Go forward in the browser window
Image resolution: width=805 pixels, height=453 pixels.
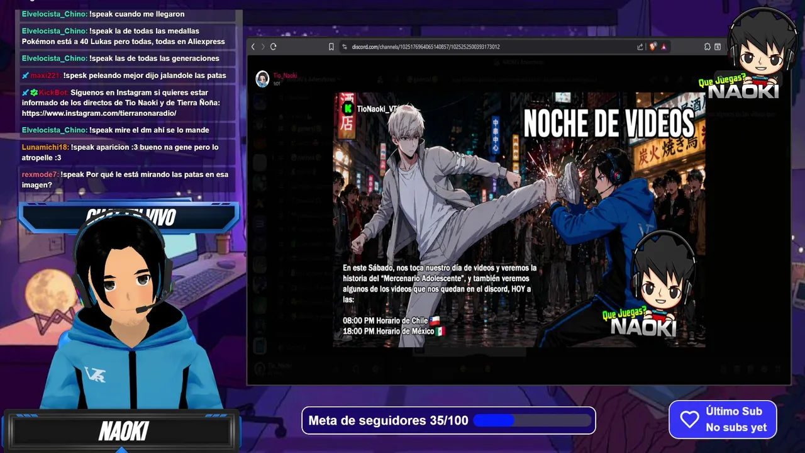(x=263, y=47)
